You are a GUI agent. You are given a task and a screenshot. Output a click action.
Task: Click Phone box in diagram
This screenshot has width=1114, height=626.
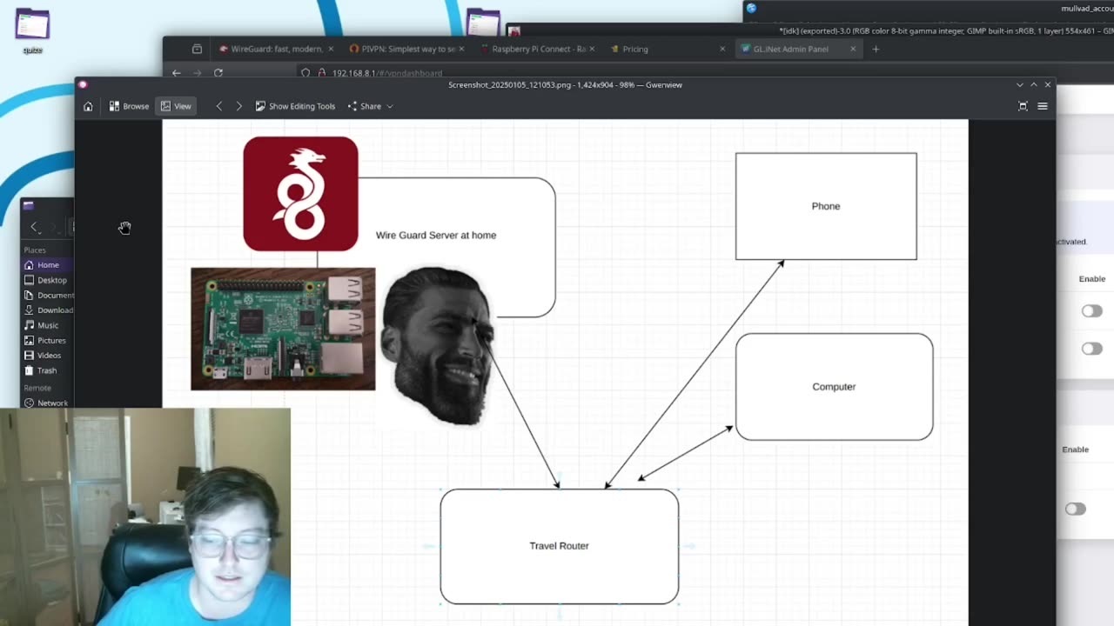tap(826, 206)
